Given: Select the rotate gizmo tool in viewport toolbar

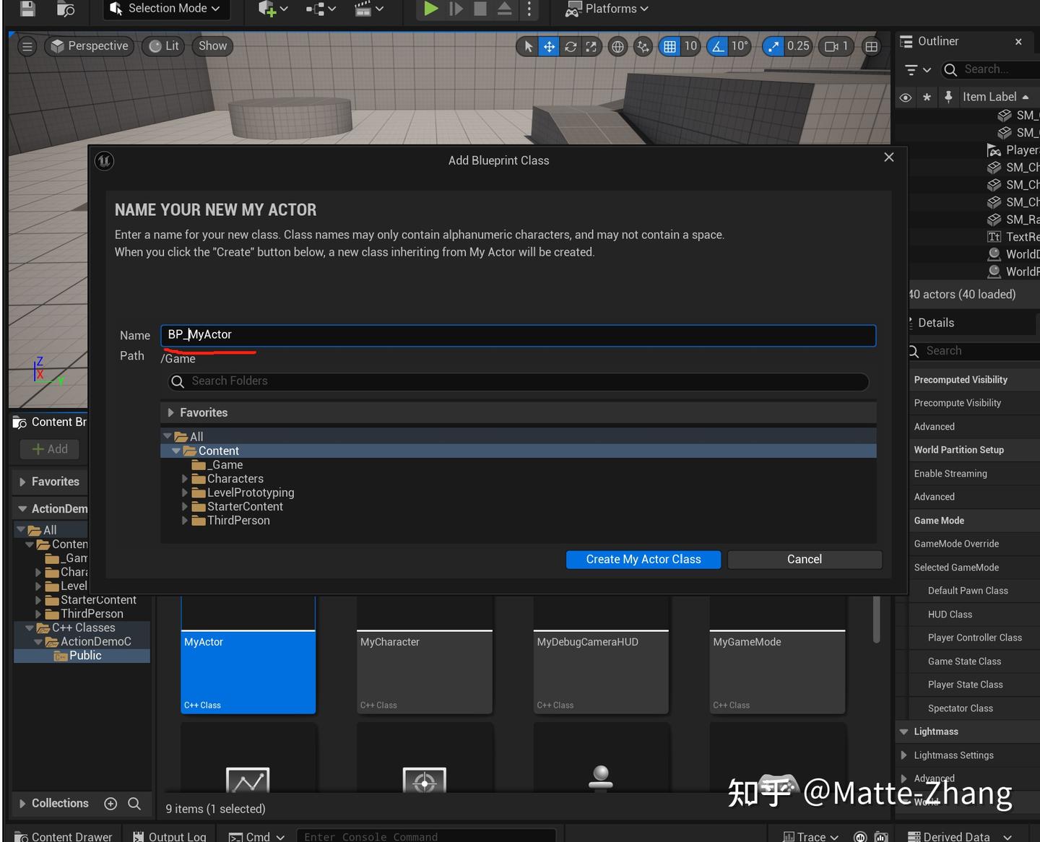Looking at the screenshot, I should 571,46.
